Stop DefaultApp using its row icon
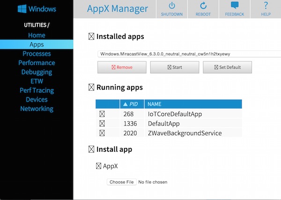Viewport: 281px width, 200px height. point(102,124)
